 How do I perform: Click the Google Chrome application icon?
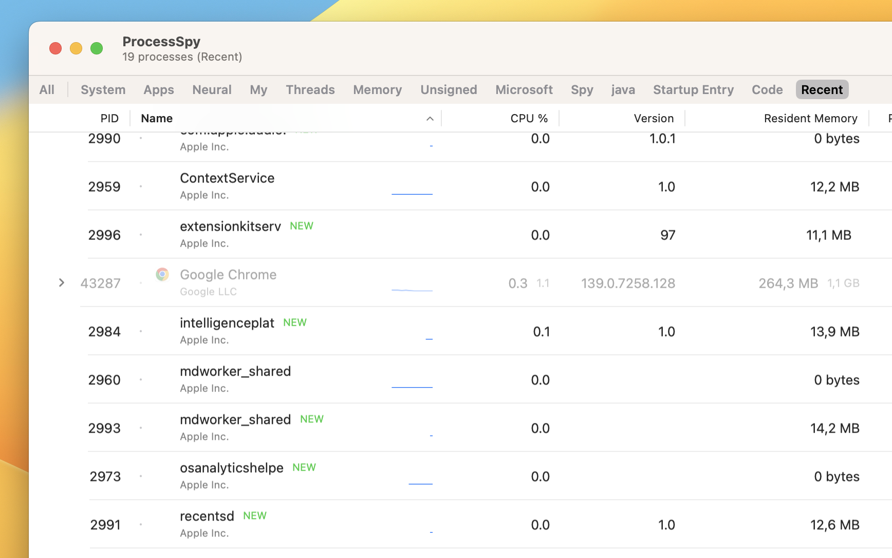[162, 274]
